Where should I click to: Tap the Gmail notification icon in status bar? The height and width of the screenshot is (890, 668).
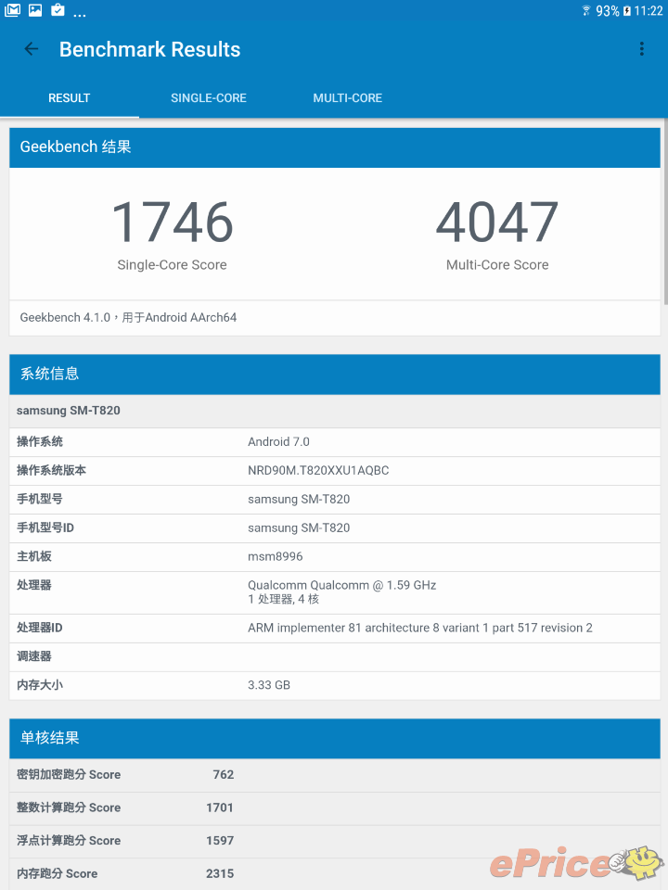coord(12,10)
